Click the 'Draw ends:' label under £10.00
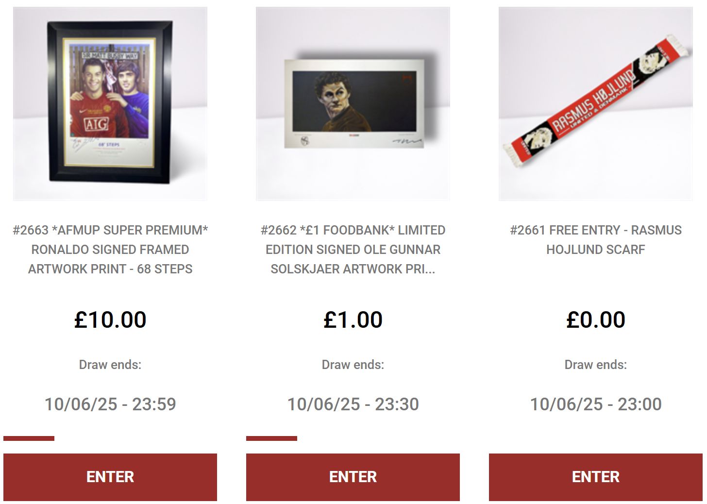 [x=110, y=365]
